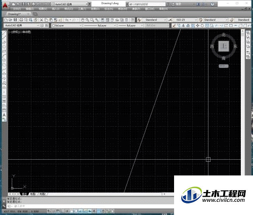Select the Hatch tool in Draw toolbar
The image size is (253, 215).
(x=4, y=97)
